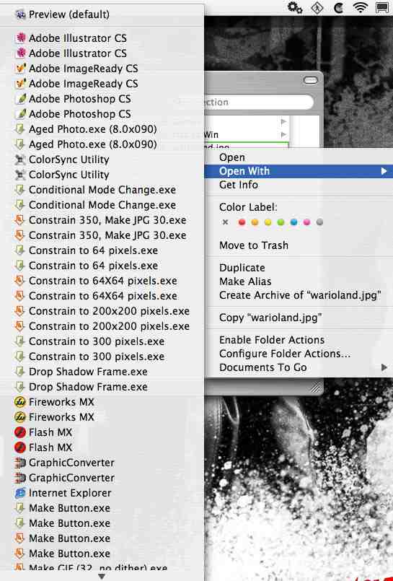This screenshot has height=581, width=393.
Task: Click the first Aged Photo.exe (8.0x090) entry
Action: coord(102,129)
